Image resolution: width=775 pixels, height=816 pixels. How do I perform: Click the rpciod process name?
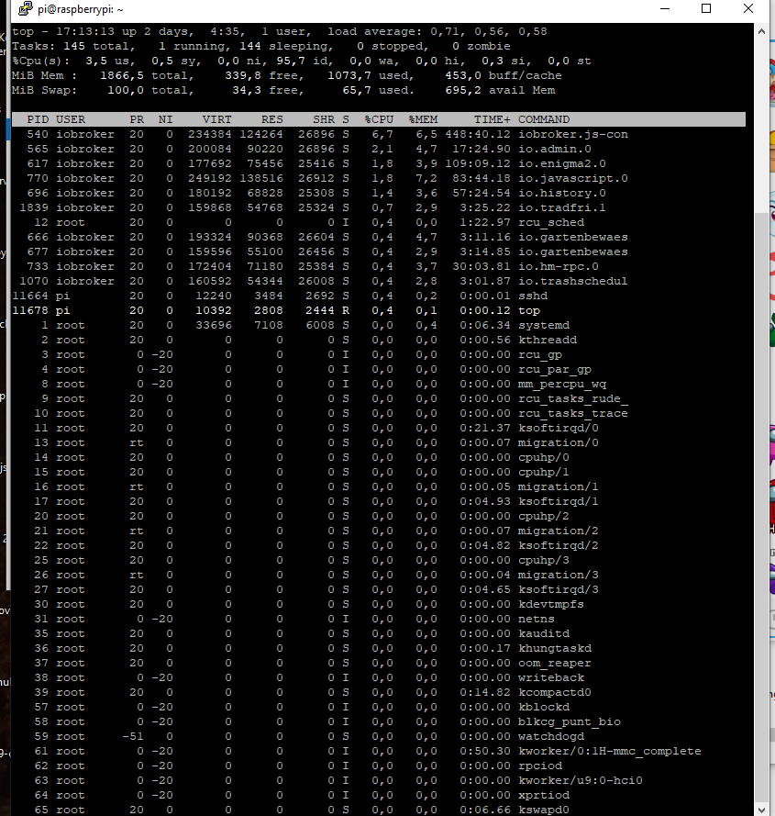tap(540, 766)
